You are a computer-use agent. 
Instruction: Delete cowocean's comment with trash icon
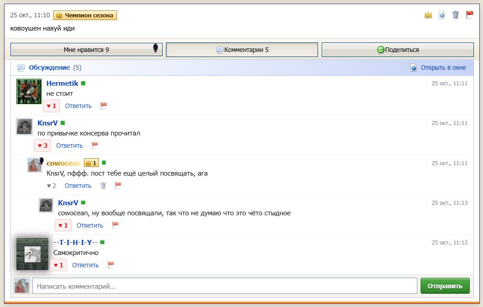click(103, 186)
